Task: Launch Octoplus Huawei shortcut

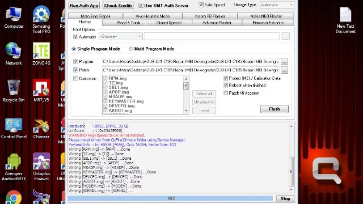Action: (x=41, y=167)
